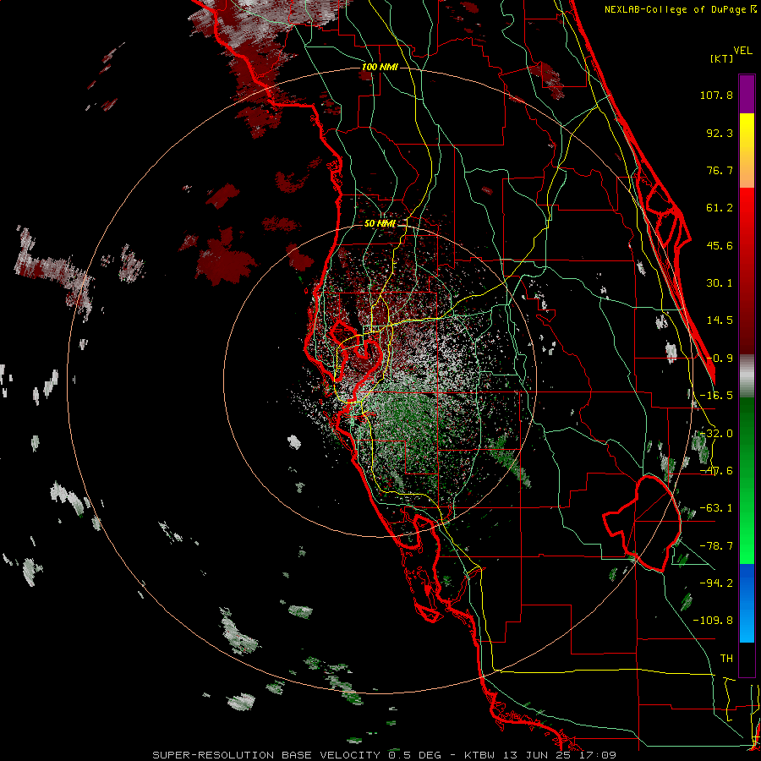Click the -94.2 scale value

pos(716,583)
